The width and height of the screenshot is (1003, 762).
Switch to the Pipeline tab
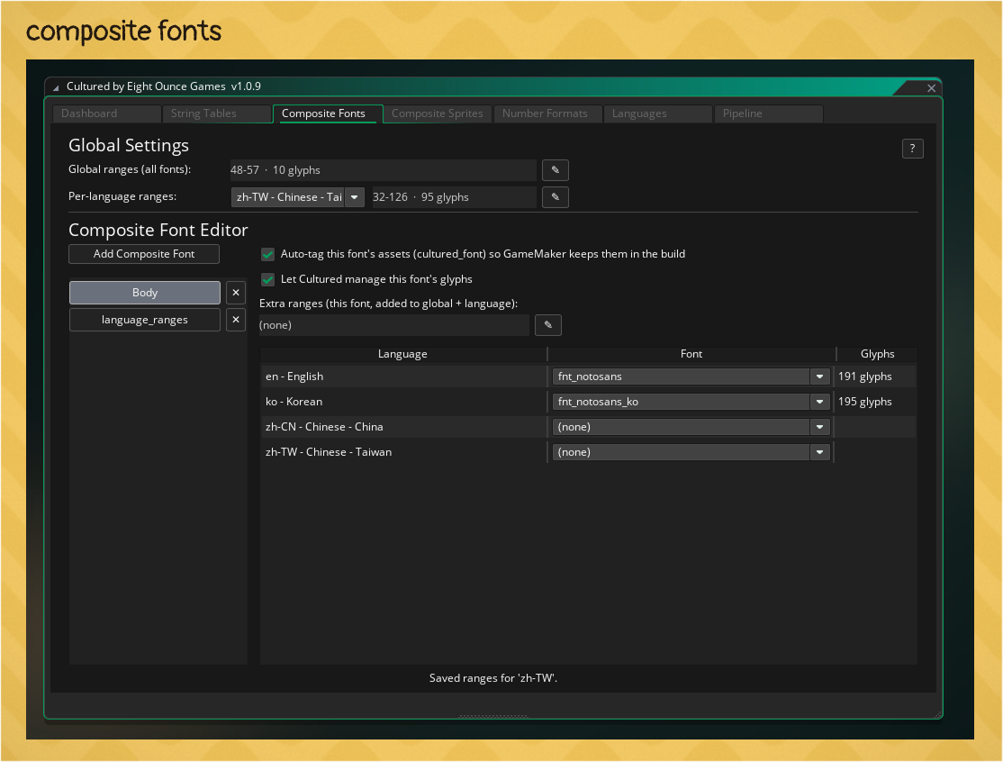click(768, 113)
